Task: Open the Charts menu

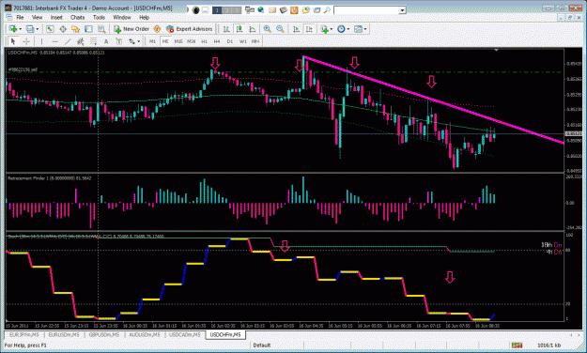Action: [x=78, y=17]
